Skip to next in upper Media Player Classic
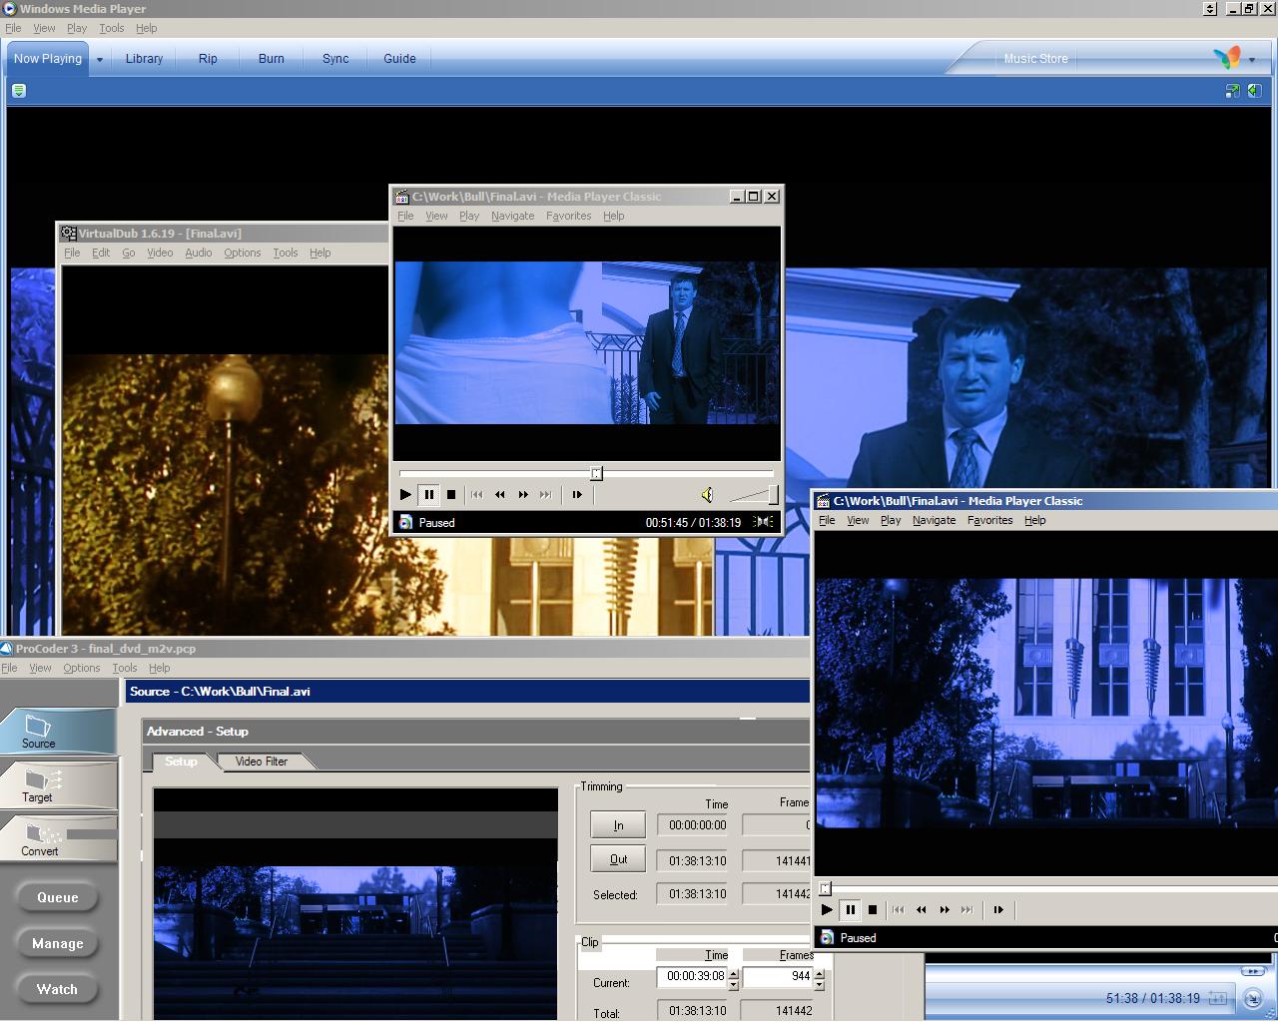Viewport: 1278px width, 1022px height. (x=546, y=494)
